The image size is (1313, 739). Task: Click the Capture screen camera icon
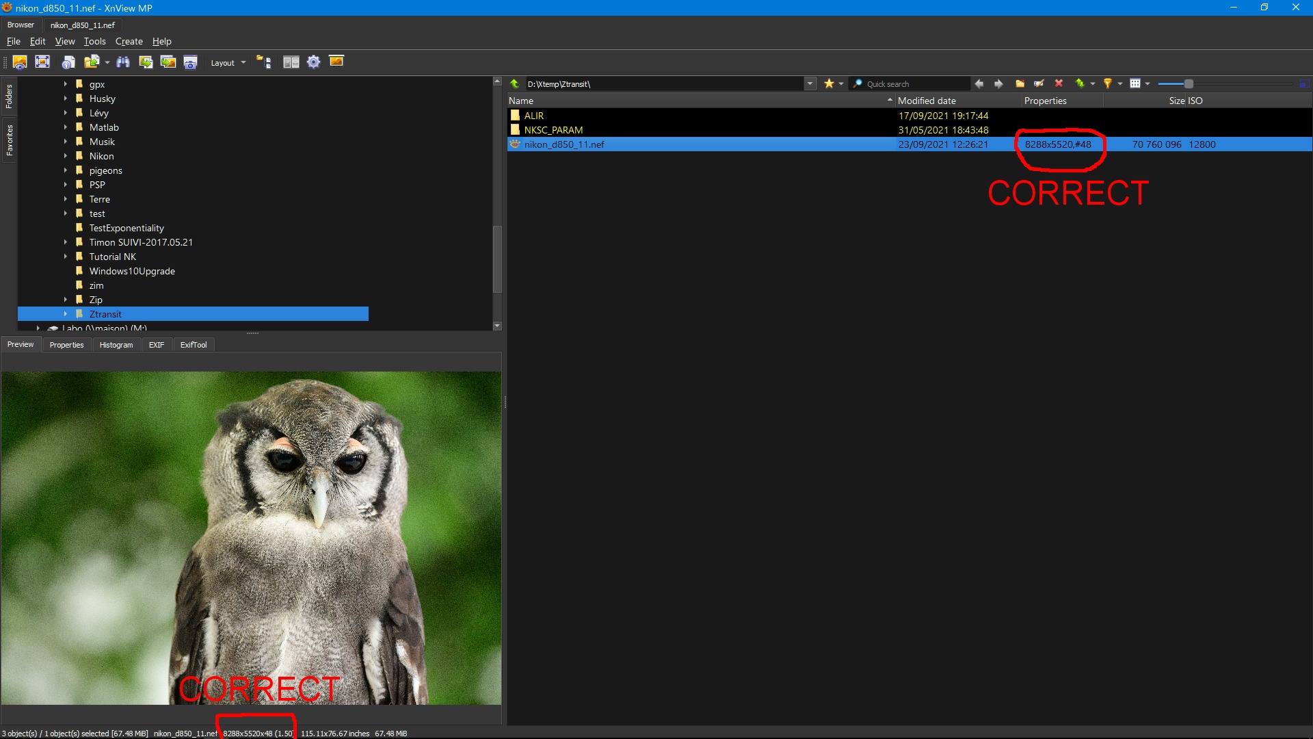[191, 62]
